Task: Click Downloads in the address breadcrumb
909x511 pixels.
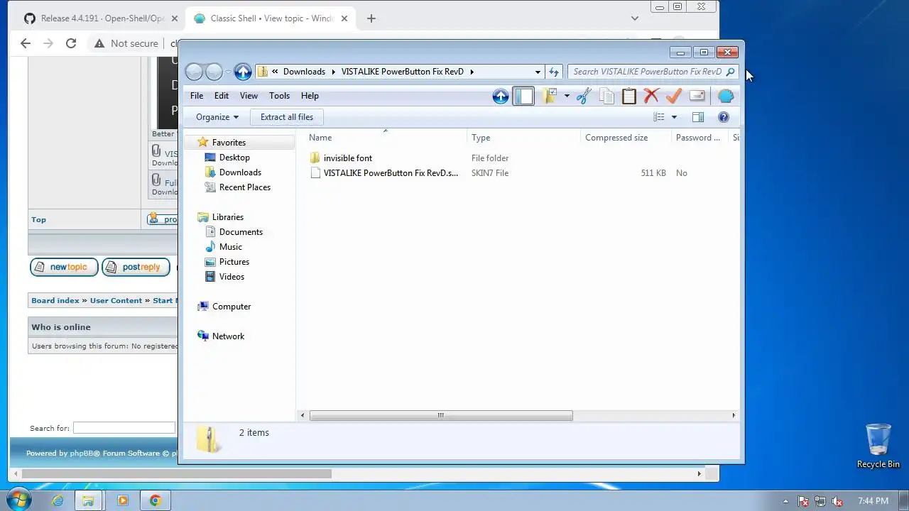Action: [x=304, y=72]
